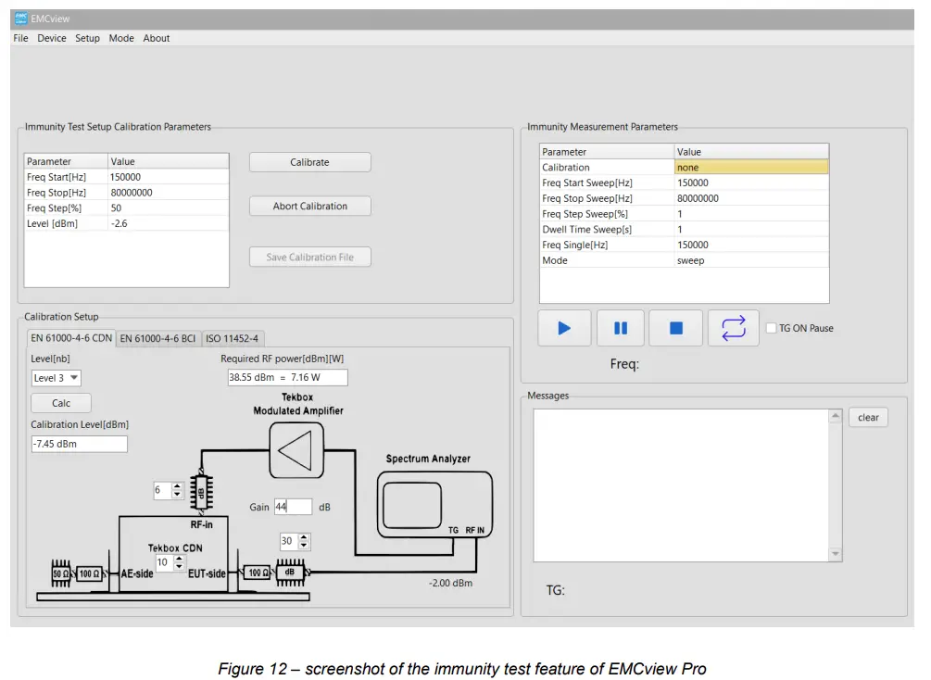
Task: Enable the TG ON Pause checkbox
Action: click(x=770, y=327)
